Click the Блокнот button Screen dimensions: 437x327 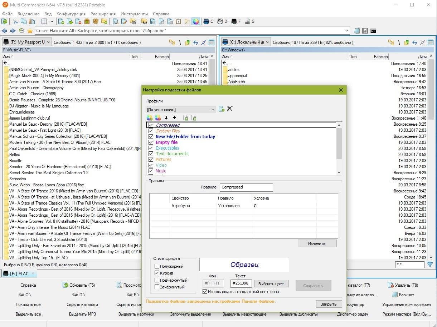(x=403, y=295)
